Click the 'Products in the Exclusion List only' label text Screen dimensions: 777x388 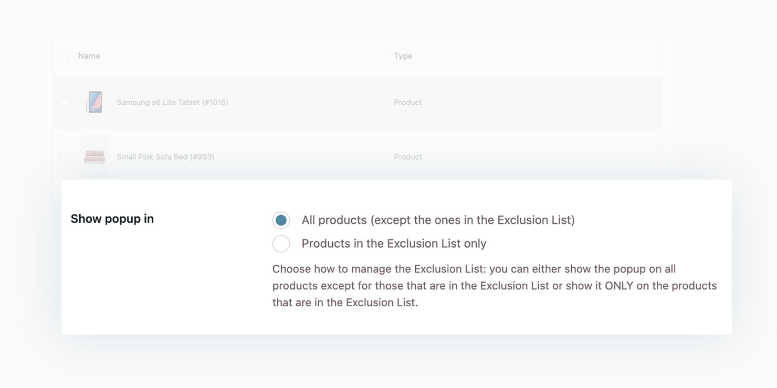394,244
